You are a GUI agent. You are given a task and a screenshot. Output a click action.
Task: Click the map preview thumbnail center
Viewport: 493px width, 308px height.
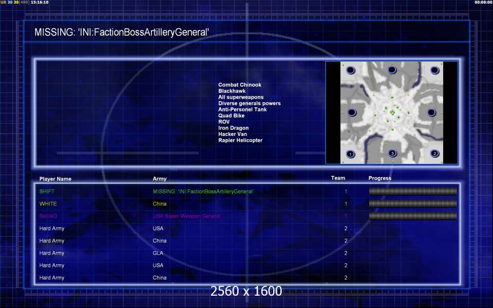point(392,112)
